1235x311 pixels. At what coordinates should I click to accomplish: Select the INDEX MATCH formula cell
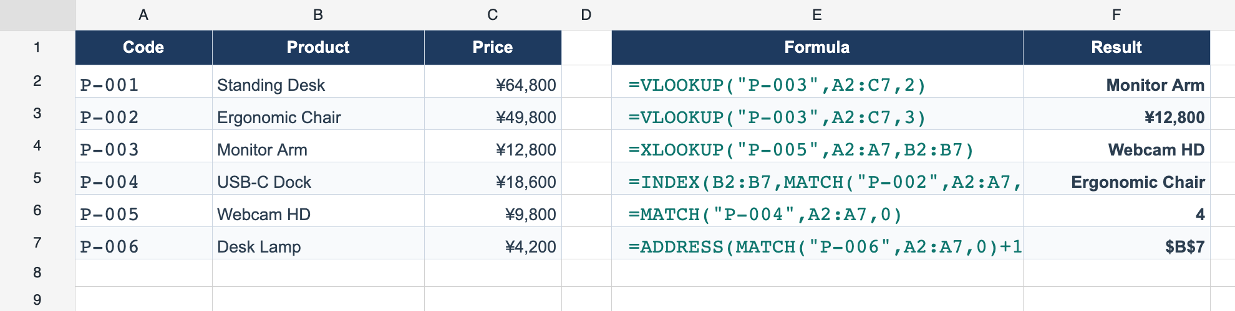click(x=817, y=179)
